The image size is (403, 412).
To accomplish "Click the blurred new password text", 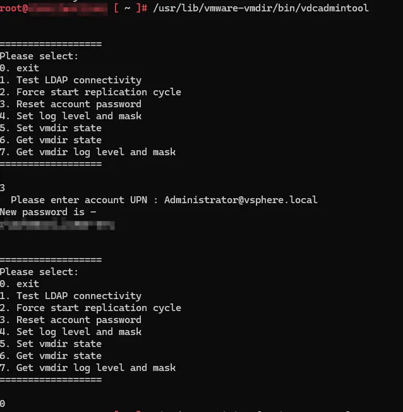I will coord(57,225).
